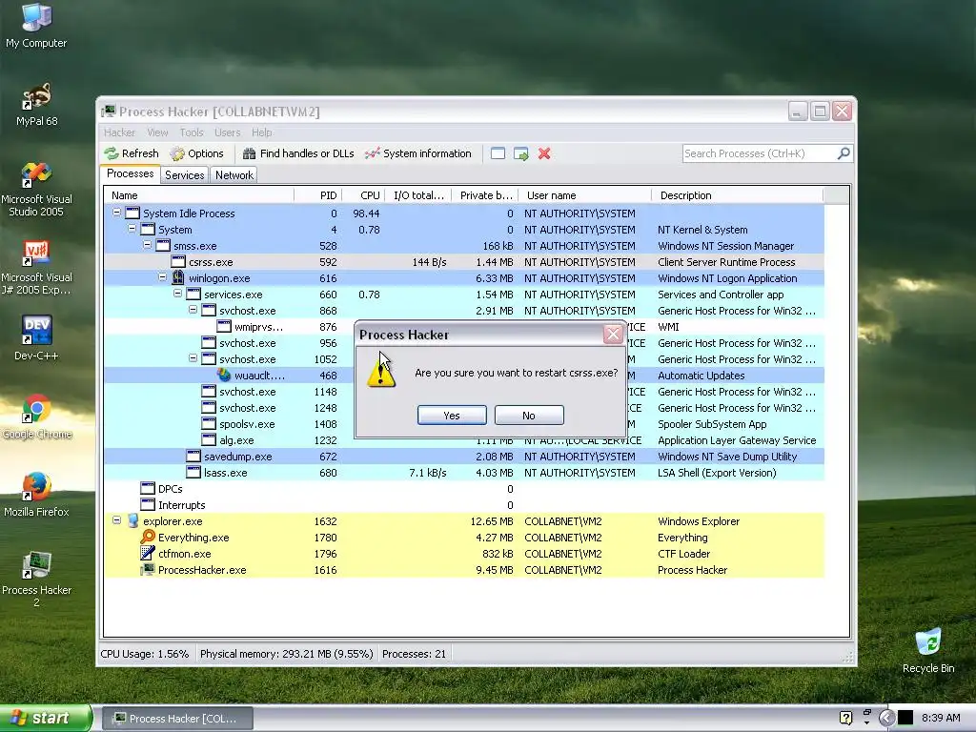Open System information from toolbar
Screen dimensions: 976x732
418,153
